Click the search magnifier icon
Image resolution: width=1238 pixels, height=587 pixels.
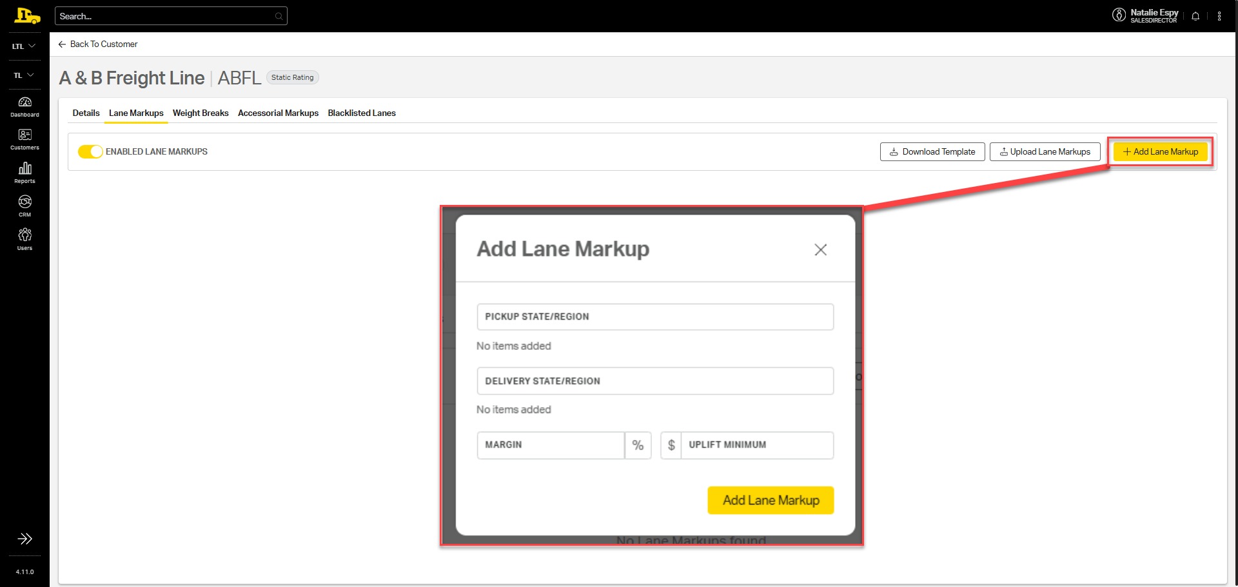[279, 16]
